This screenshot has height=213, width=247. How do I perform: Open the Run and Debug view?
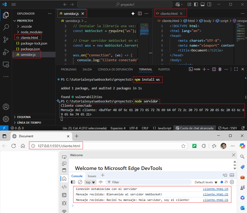6,52
